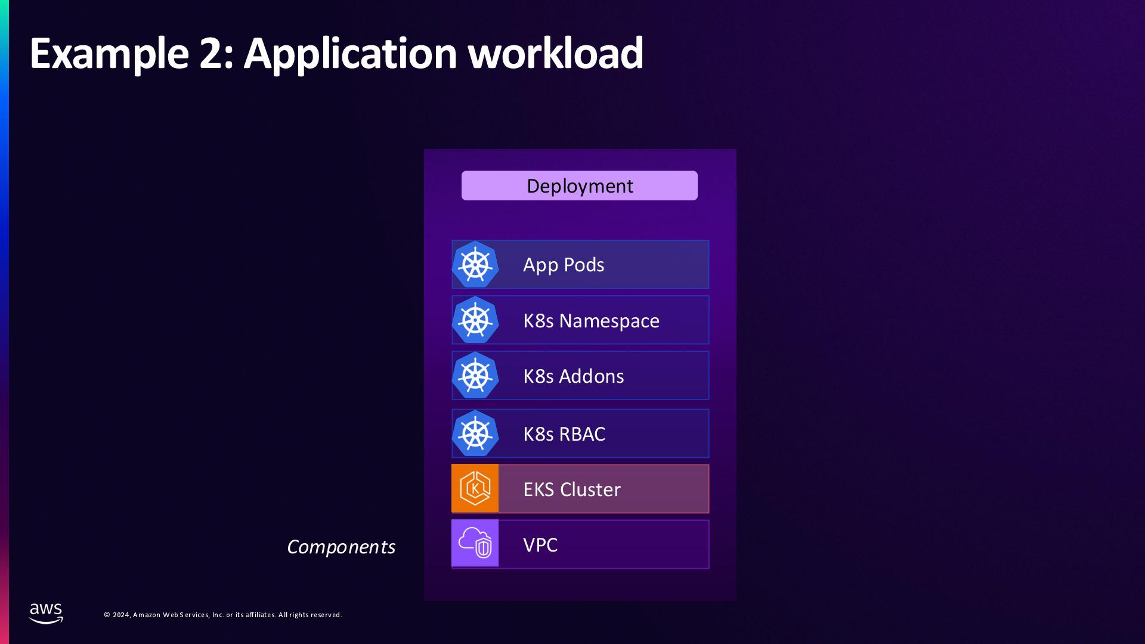The image size is (1145, 644).
Task: Click the Kubernetes icon beside K8s Addons
Action: click(475, 375)
